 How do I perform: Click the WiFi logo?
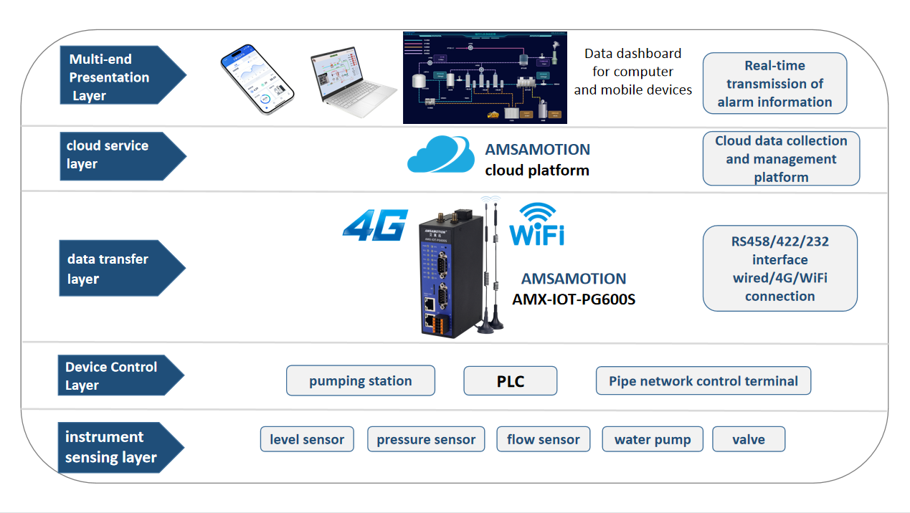(536, 224)
